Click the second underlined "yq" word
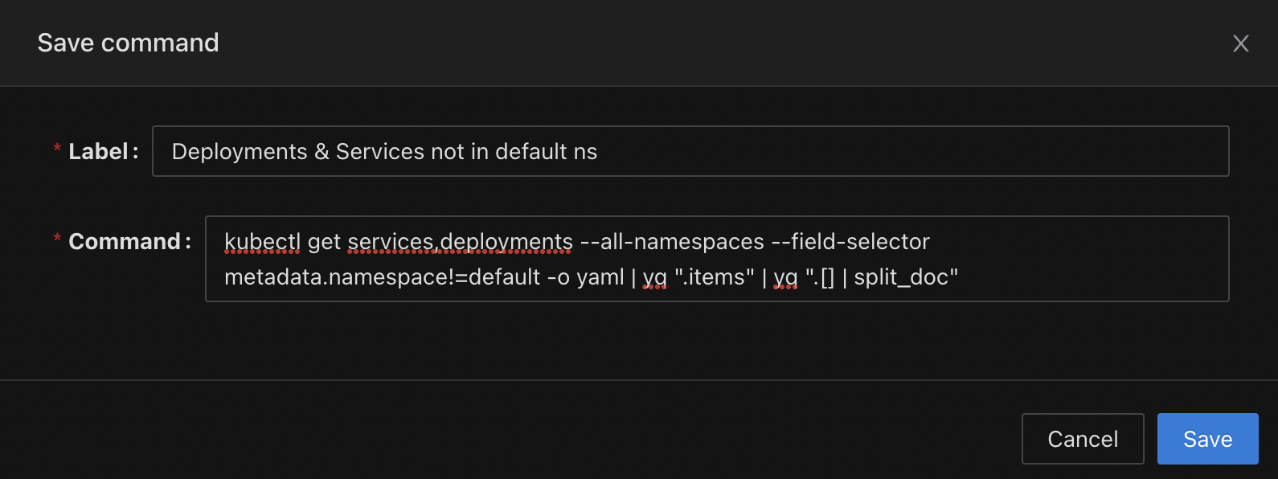This screenshot has width=1278, height=479. 785,276
